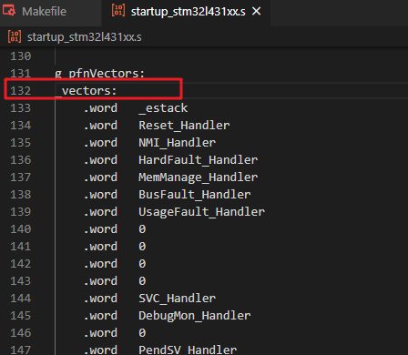Click the PendSV_Handler symbol
The image size is (408, 355).
pyautogui.click(x=188, y=350)
